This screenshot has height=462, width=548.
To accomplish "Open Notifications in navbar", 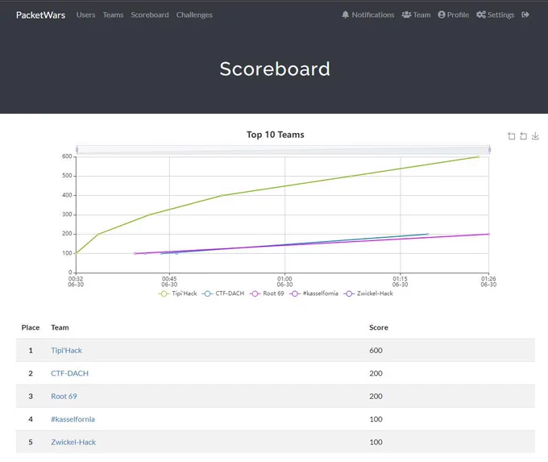I will [368, 15].
